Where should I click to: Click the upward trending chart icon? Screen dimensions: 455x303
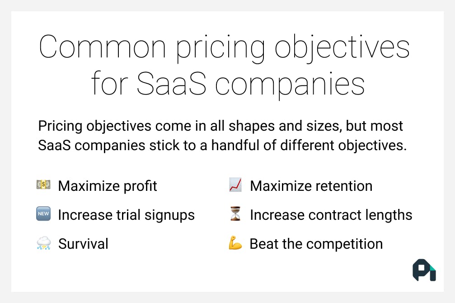pos(235,185)
